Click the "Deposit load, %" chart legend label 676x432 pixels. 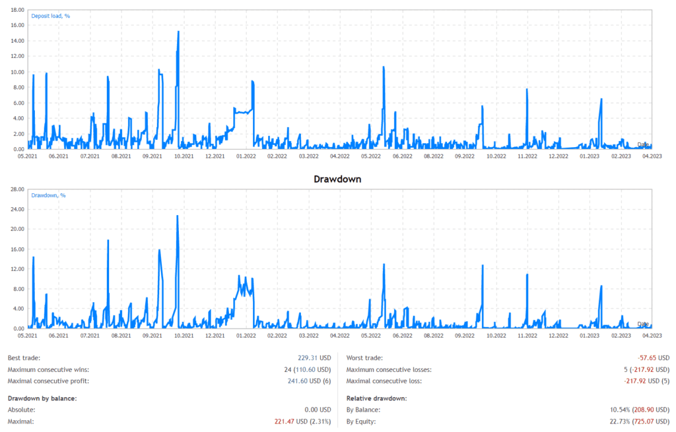coord(51,16)
